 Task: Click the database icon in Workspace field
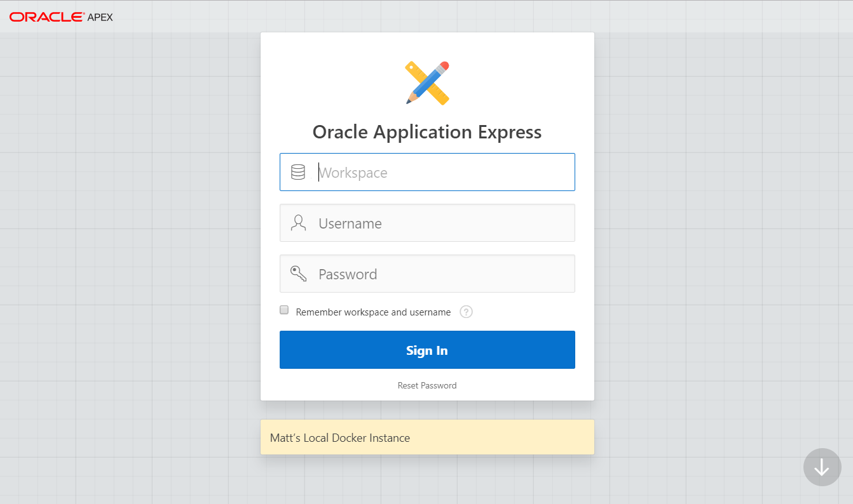tap(298, 172)
